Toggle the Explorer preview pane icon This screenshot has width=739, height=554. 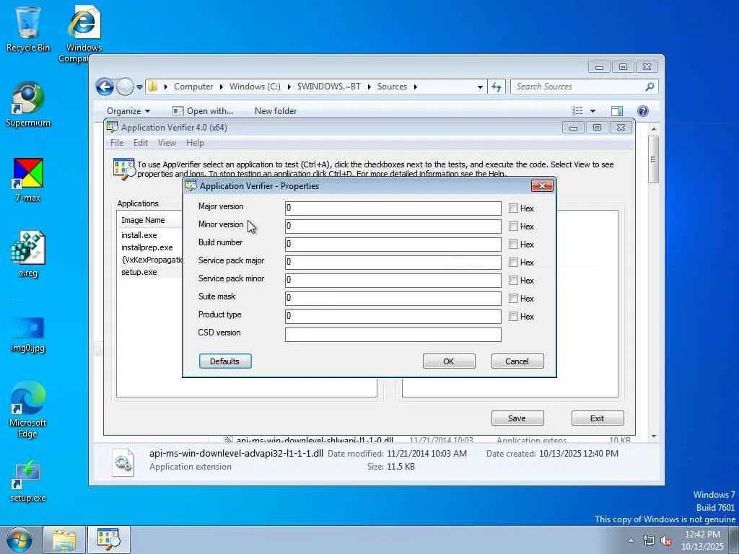coord(617,110)
